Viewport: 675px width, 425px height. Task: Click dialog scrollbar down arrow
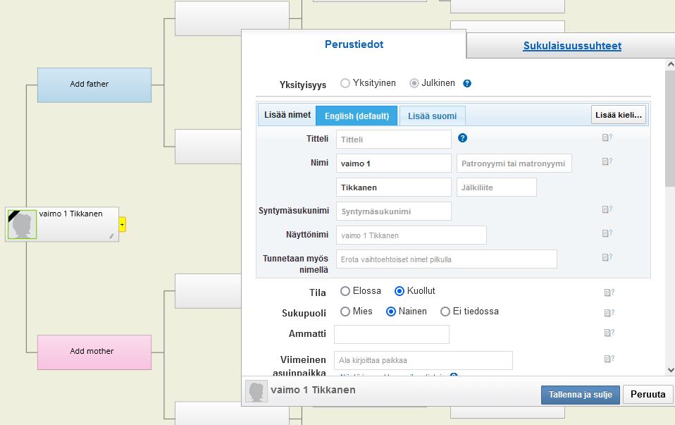670,370
